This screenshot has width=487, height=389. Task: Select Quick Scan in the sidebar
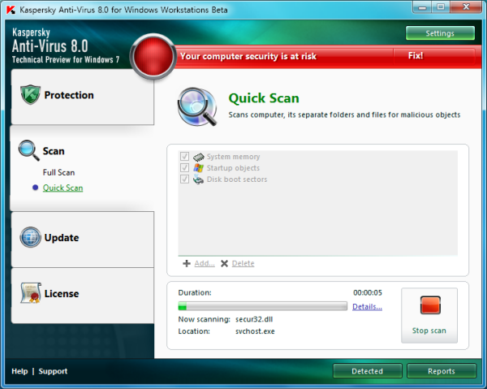tap(62, 188)
